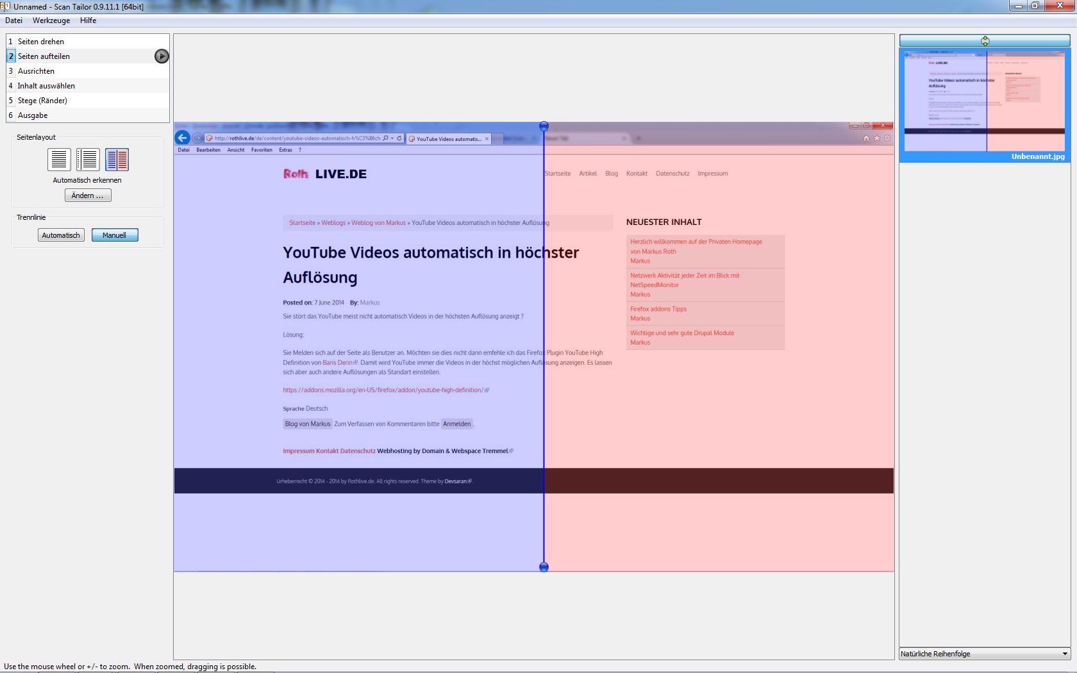The width and height of the screenshot is (1077, 673).
Task: Click the Ändern ... button
Action: tap(88, 195)
